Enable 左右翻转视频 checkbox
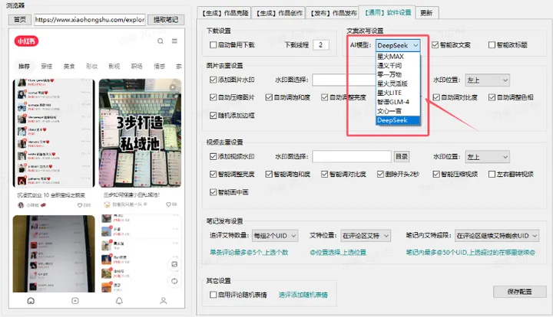 (x=492, y=174)
